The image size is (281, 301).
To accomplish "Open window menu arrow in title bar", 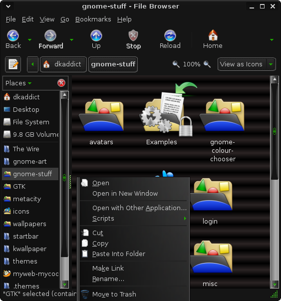I will click(8, 6).
